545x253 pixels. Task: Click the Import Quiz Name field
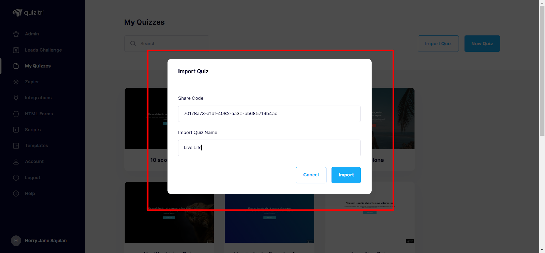pyautogui.click(x=269, y=148)
